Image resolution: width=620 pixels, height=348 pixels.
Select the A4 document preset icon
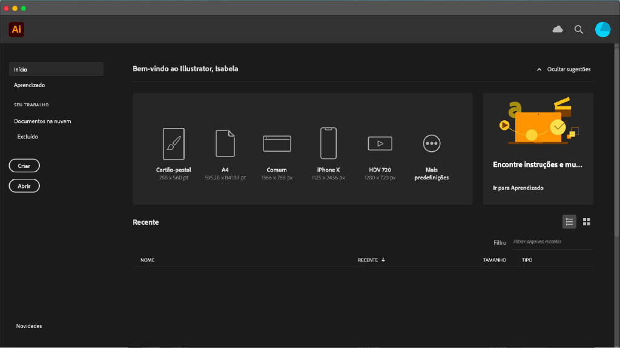225,144
